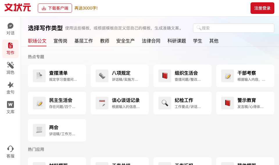Open the 客服 customer service headset icon

tap(10, 149)
